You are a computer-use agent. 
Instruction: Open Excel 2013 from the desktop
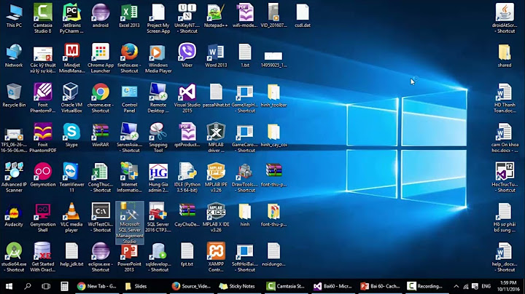pos(129,15)
